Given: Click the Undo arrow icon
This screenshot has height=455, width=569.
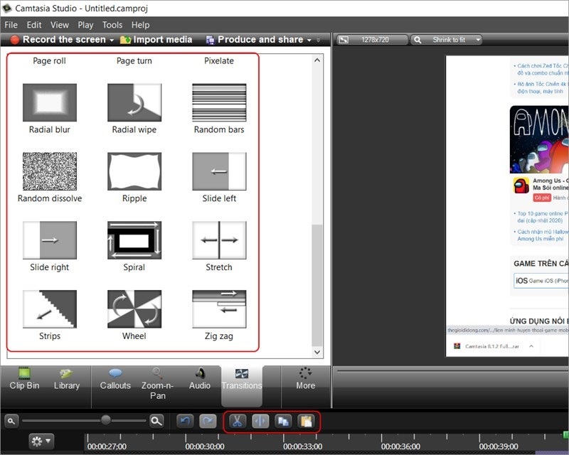Looking at the screenshot, I should (185, 421).
